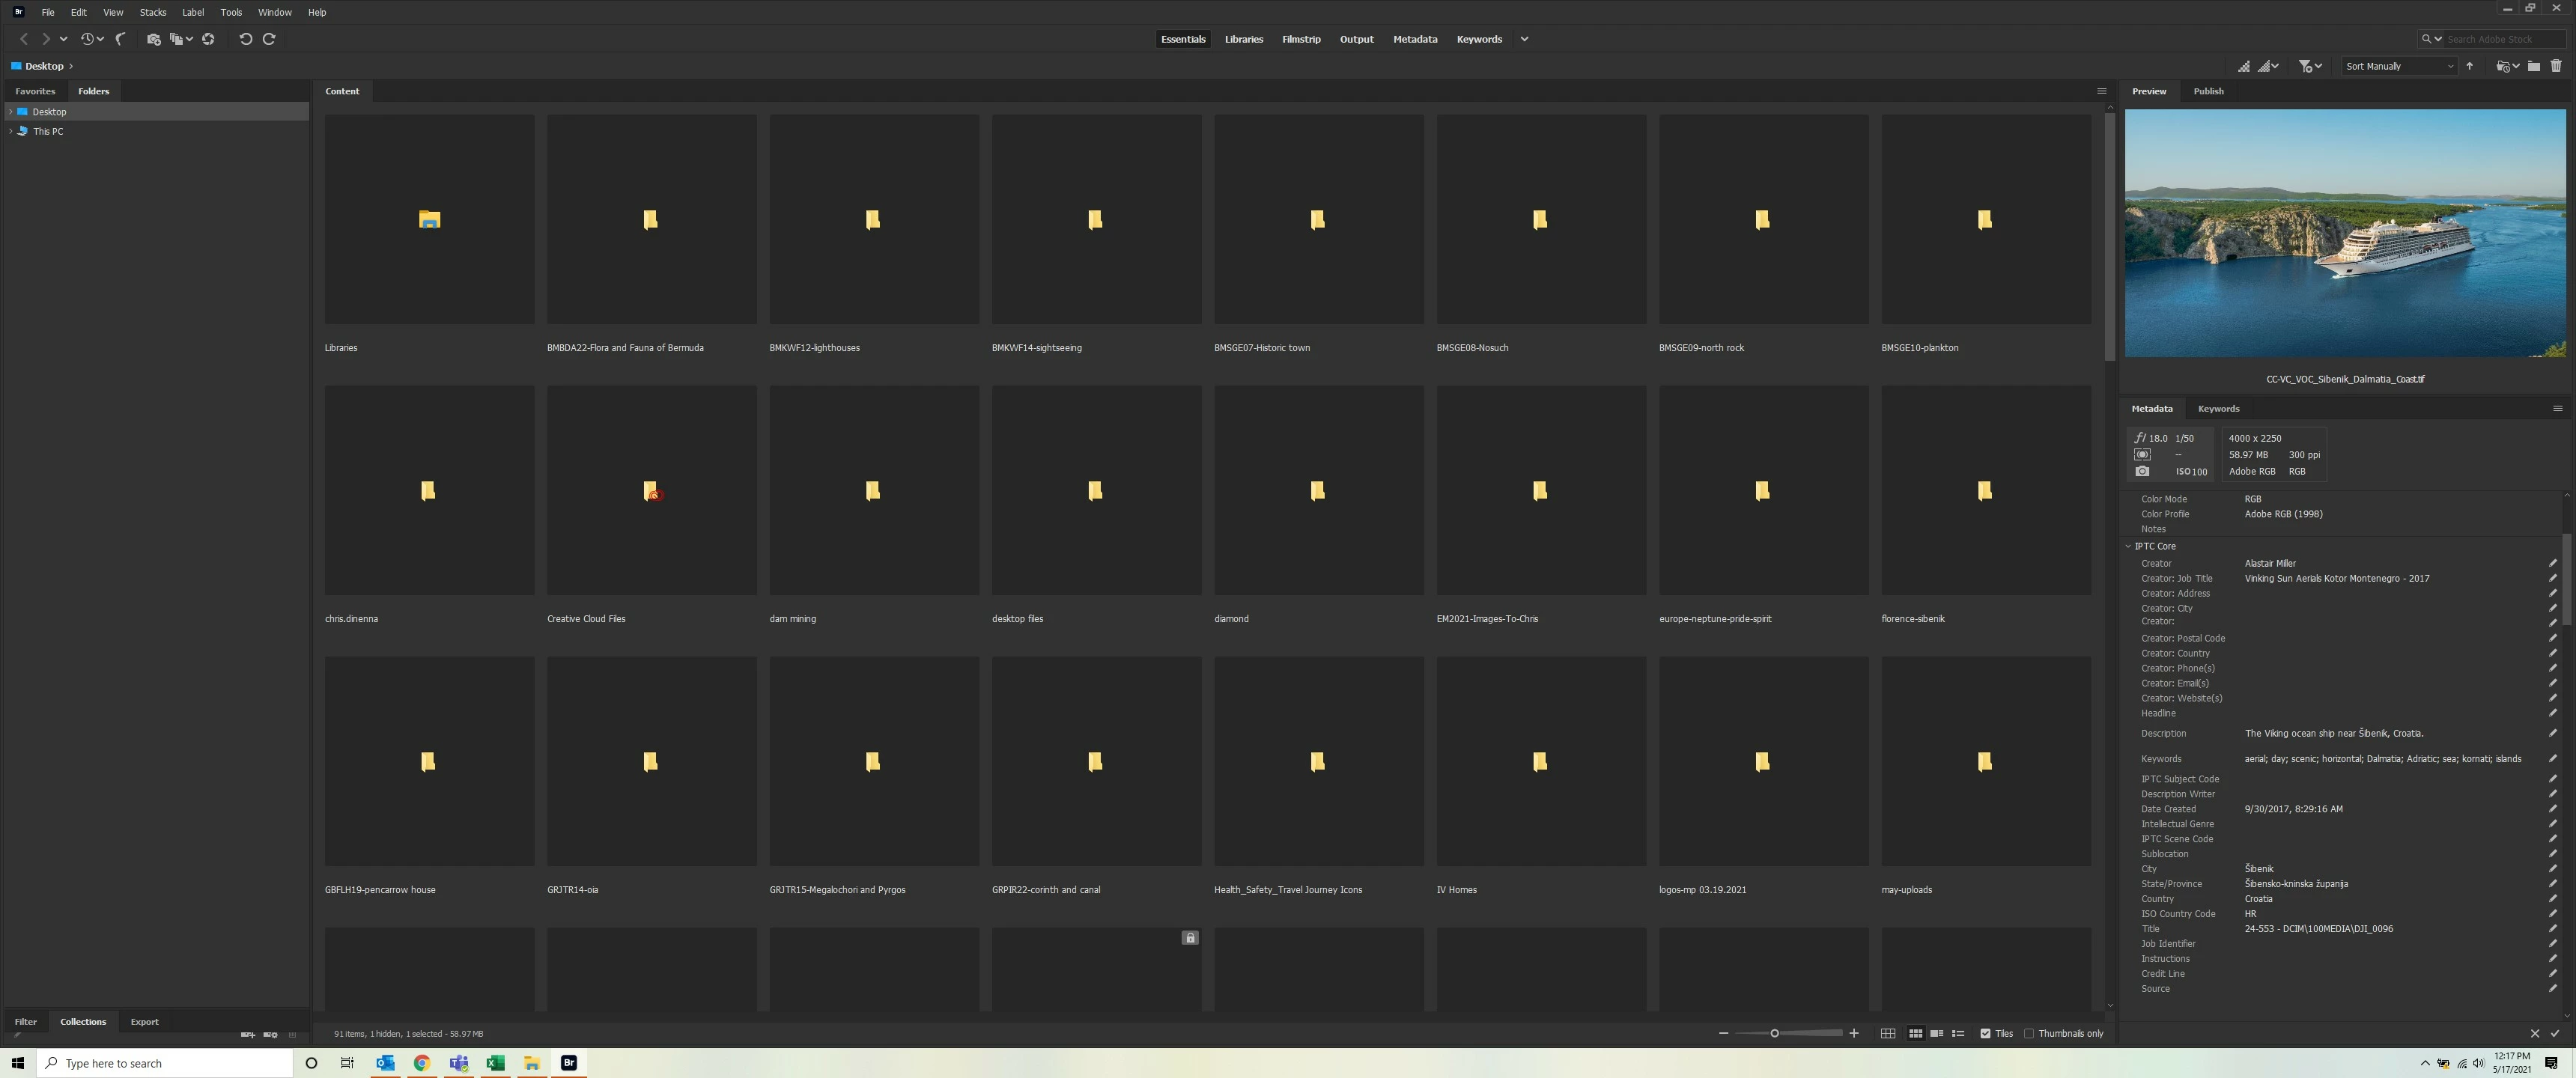The height and width of the screenshot is (1078, 2576).
Task: Rotate 90 degrees counterclockwise icon
Action: coord(245,39)
